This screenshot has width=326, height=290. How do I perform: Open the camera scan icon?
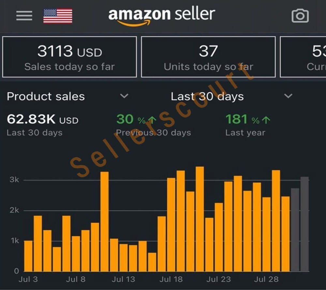click(300, 16)
